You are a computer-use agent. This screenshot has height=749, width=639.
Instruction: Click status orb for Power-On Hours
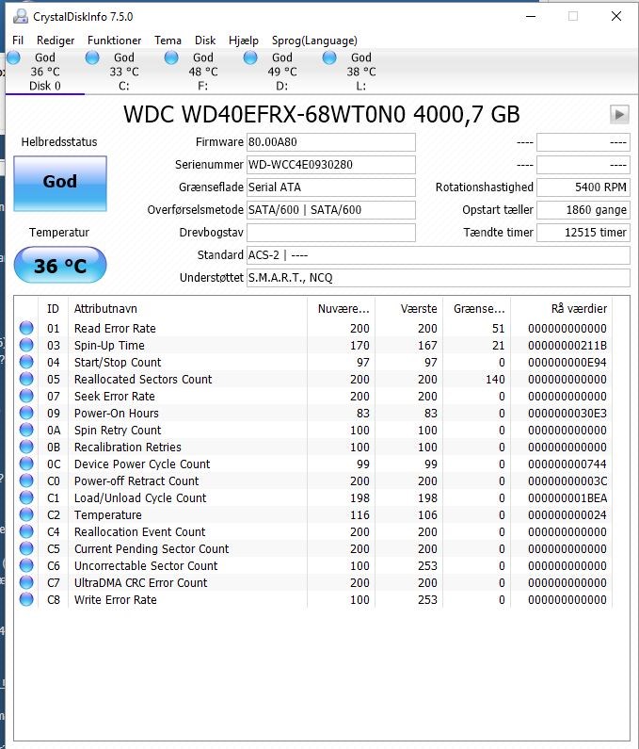tap(26, 413)
